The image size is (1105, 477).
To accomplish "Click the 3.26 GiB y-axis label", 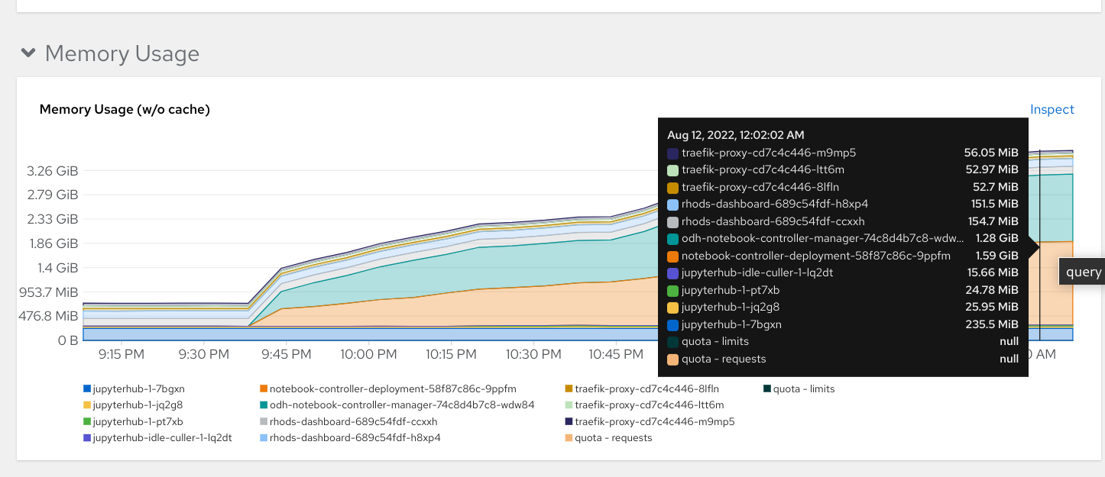I will tap(52, 171).
